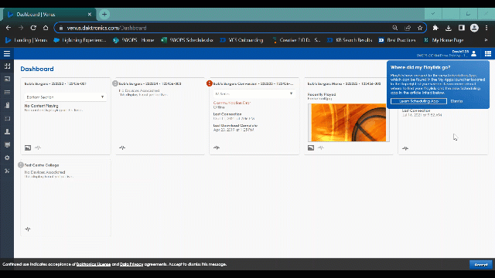
Task: Open the Chrome profile avatar
Action: [474, 28]
